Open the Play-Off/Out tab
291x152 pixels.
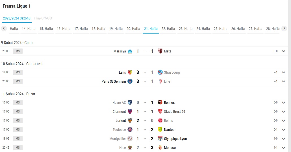[43, 18]
